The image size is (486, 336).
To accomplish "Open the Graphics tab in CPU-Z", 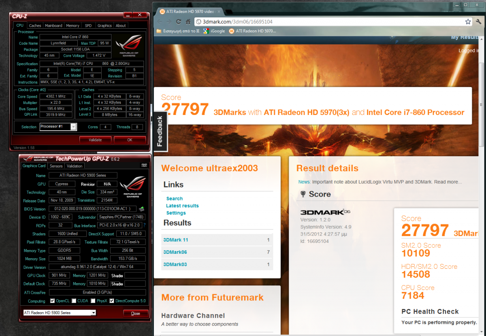I will 104,26.
